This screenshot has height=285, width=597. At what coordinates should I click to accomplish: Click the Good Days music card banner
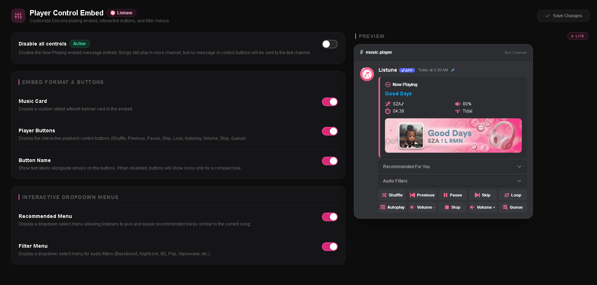(x=453, y=136)
